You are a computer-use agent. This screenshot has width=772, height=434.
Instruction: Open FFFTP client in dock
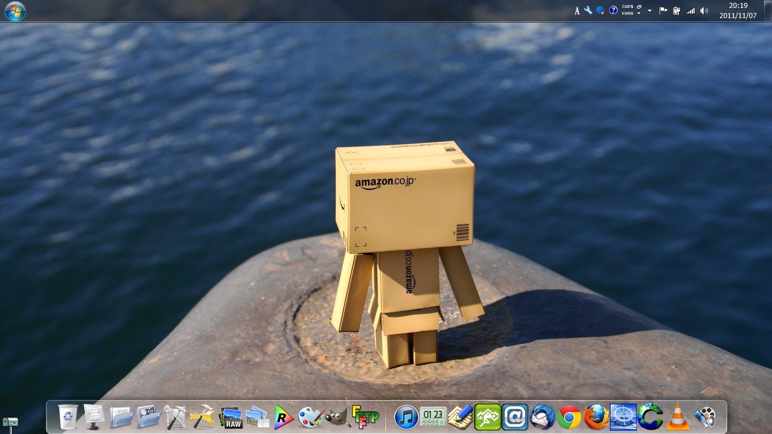[x=365, y=417]
